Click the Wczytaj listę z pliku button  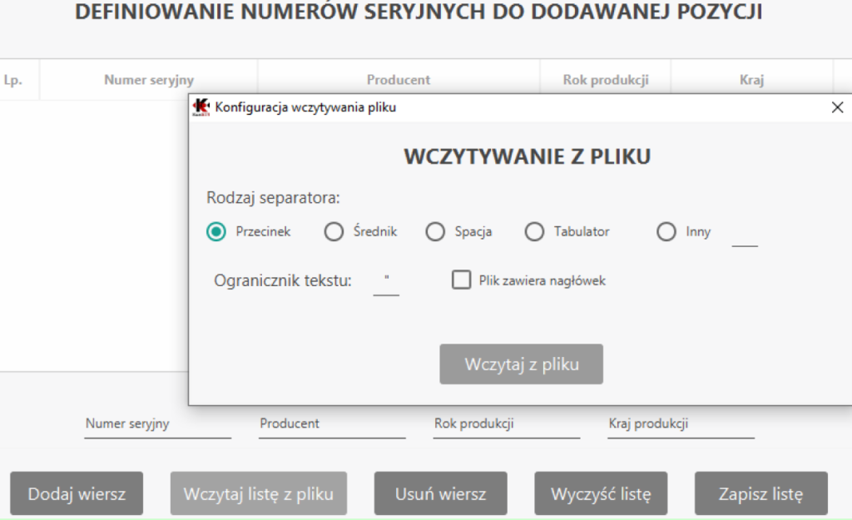[x=259, y=493]
